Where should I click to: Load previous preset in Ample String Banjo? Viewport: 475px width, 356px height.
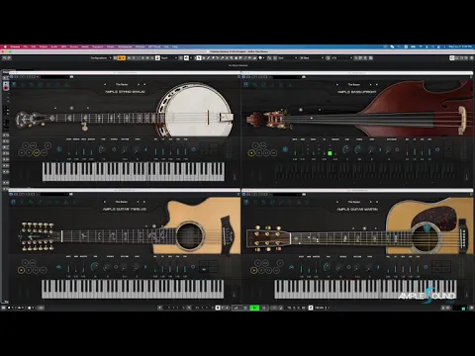(x=105, y=84)
